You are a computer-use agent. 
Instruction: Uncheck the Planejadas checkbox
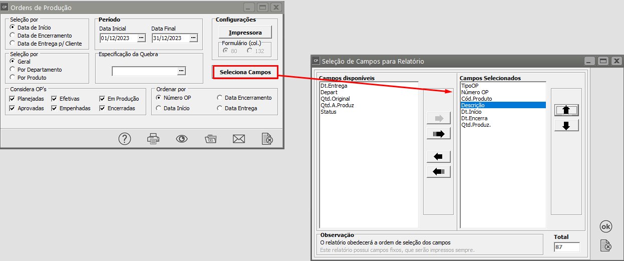click(13, 99)
